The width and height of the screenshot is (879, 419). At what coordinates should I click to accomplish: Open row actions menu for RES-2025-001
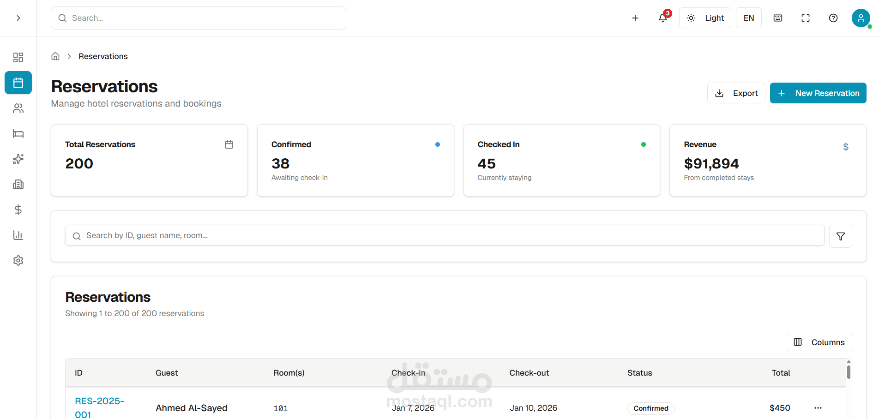coord(818,408)
